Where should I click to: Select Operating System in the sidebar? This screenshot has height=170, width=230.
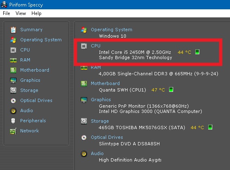pyautogui.click(x=41, y=40)
